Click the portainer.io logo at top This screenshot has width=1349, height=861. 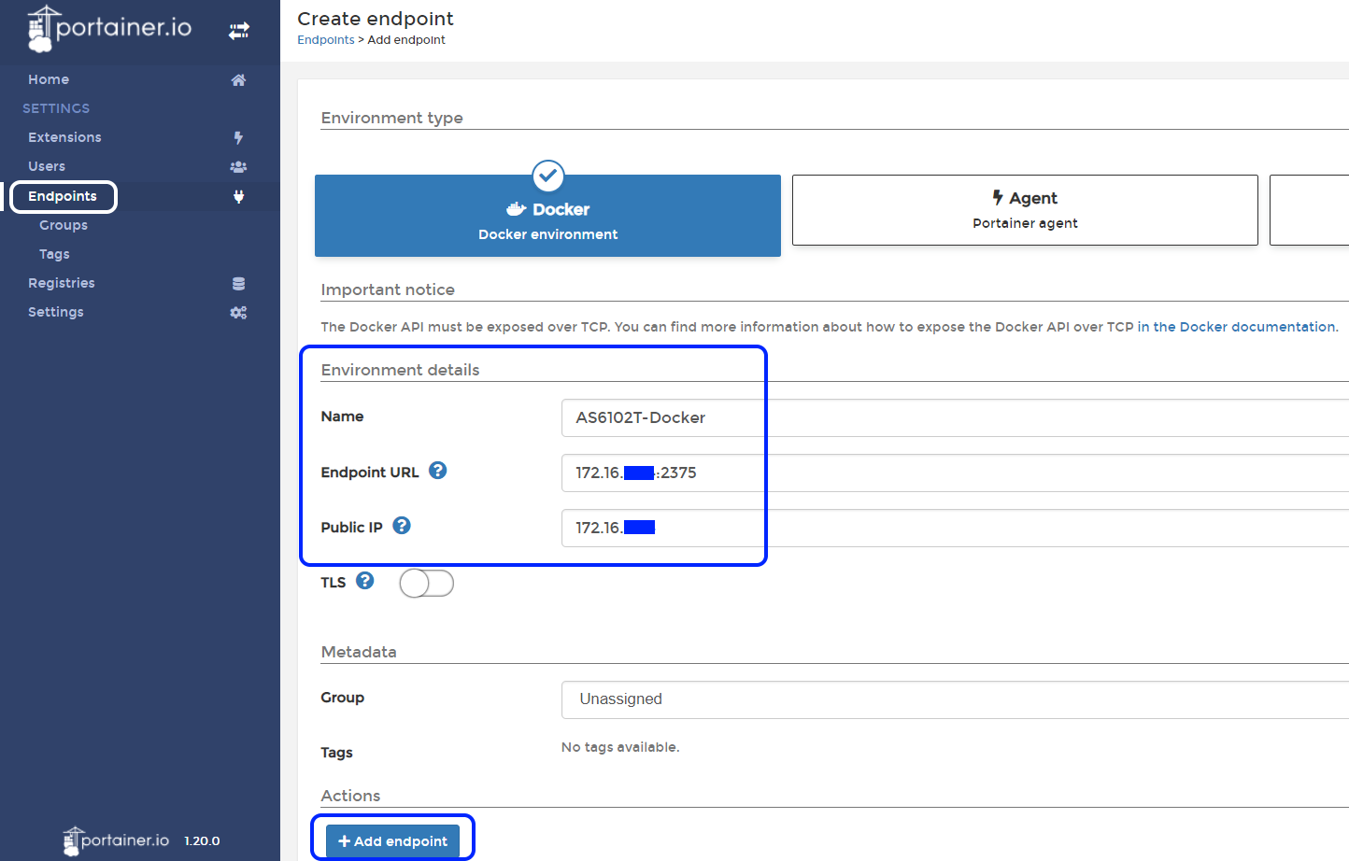click(x=109, y=29)
